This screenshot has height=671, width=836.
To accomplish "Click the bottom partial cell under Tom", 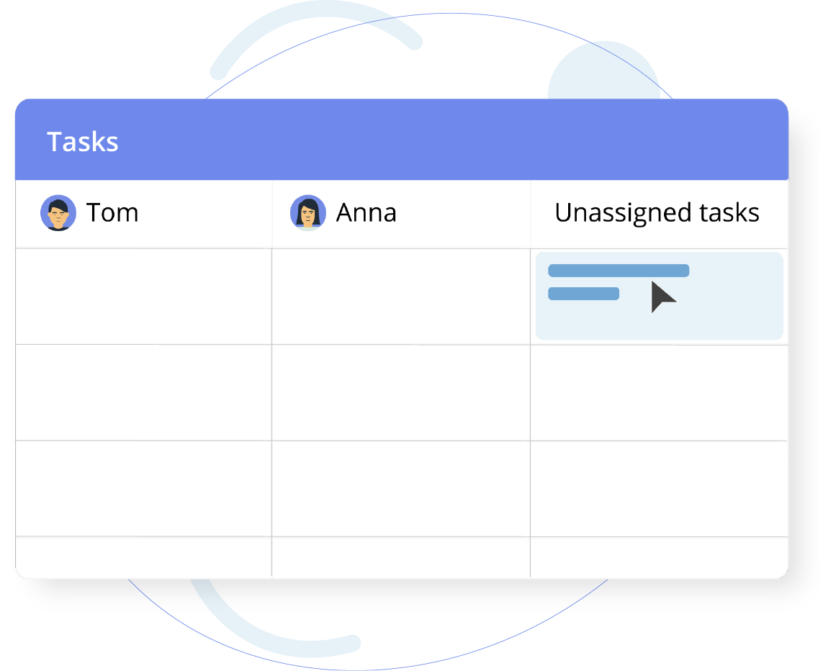I will (143, 557).
